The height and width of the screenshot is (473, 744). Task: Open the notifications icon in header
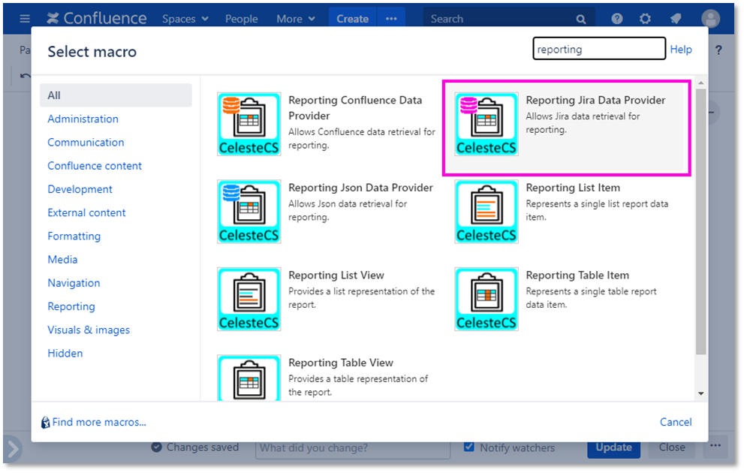click(676, 19)
